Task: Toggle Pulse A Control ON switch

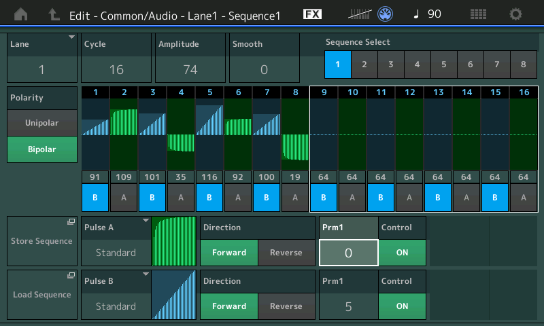Action: tap(402, 253)
